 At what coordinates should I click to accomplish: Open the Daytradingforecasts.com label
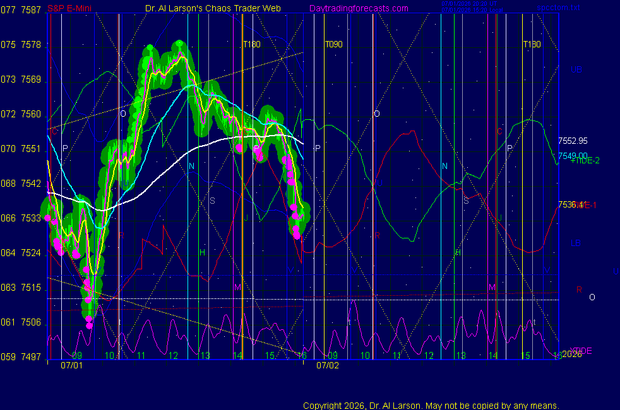pyautogui.click(x=359, y=8)
